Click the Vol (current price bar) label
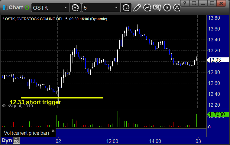This screenshot has height=145, width=230. pos(26,133)
